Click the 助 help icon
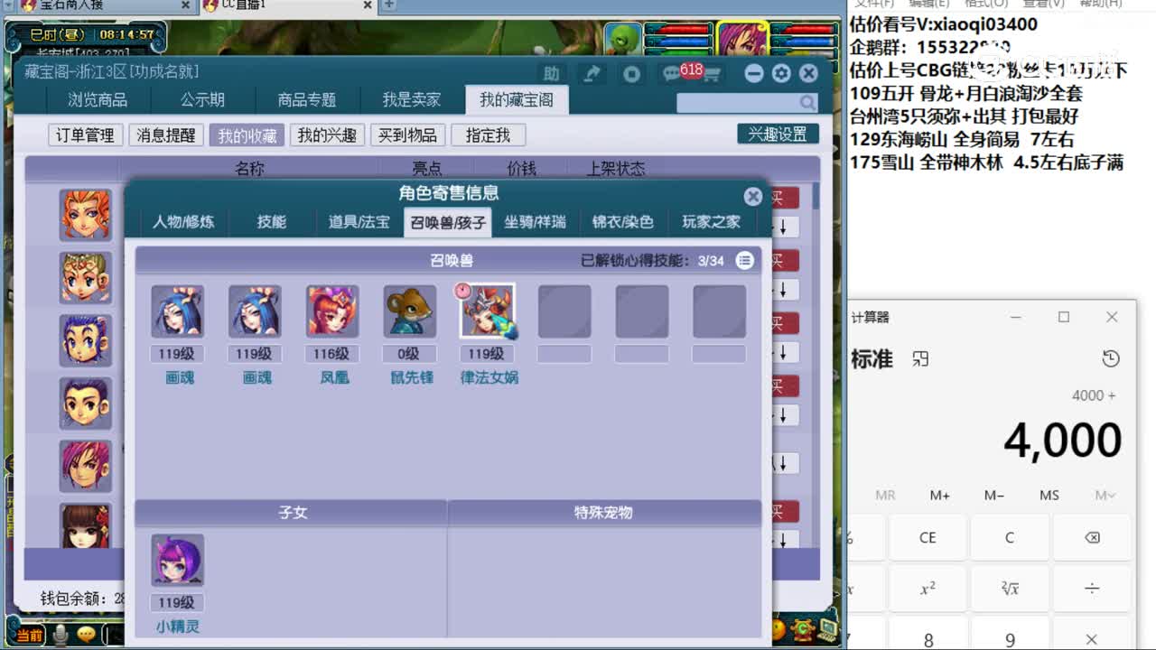 pyautogui.click(x=553, y=75)
